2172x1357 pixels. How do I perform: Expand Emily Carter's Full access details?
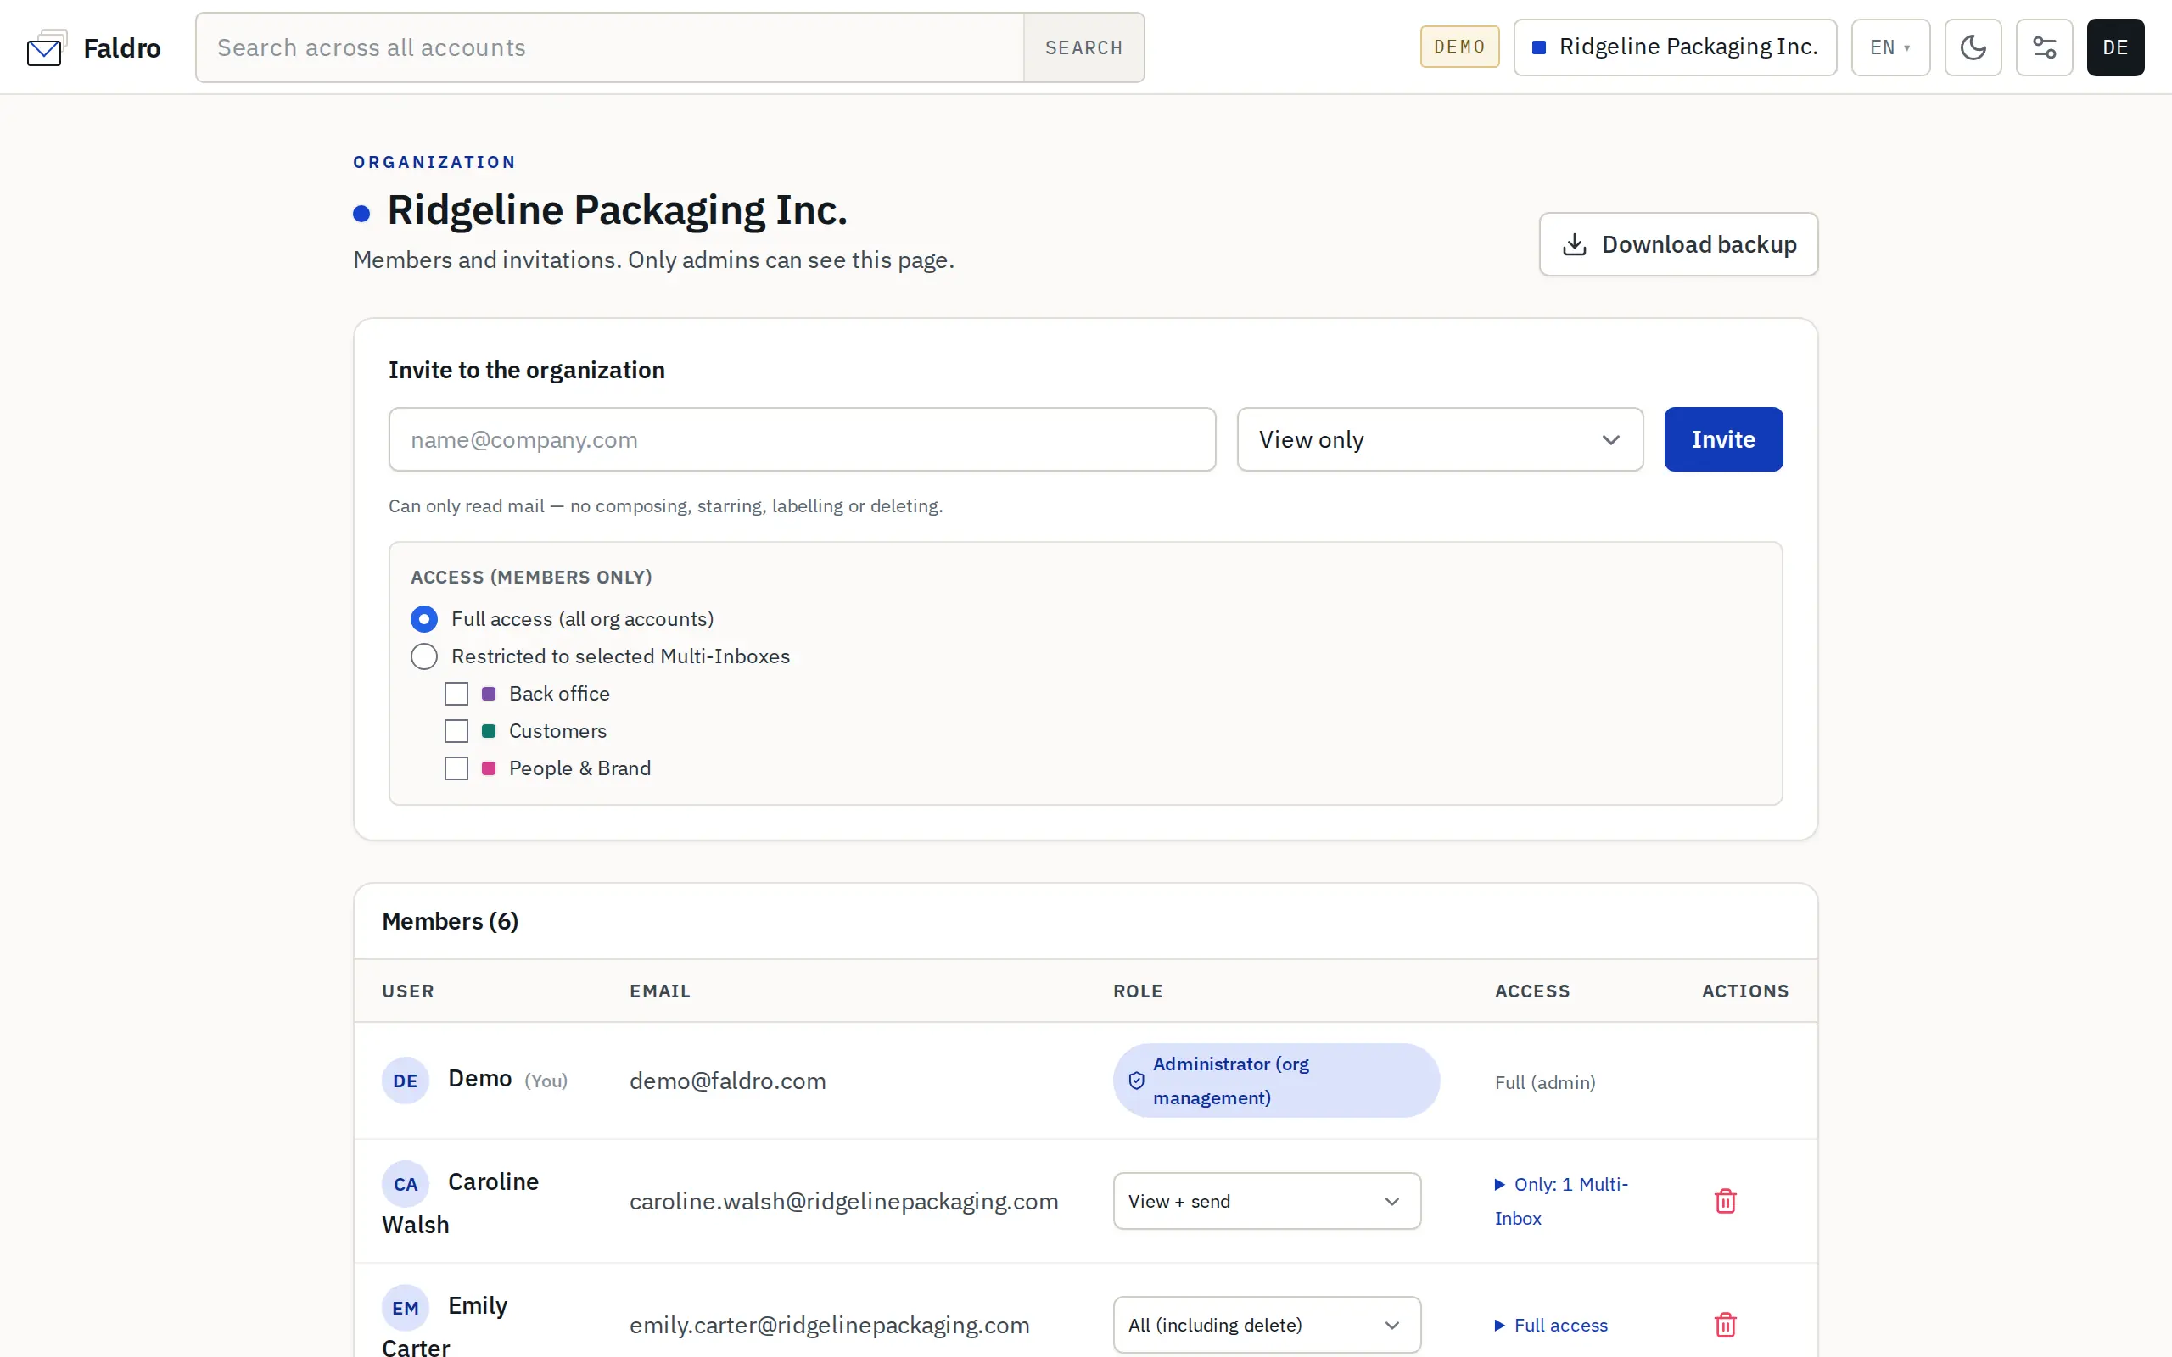[x=1551, y=1325]
